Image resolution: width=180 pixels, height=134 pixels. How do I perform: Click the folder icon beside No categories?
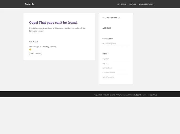tap(103, 44)
